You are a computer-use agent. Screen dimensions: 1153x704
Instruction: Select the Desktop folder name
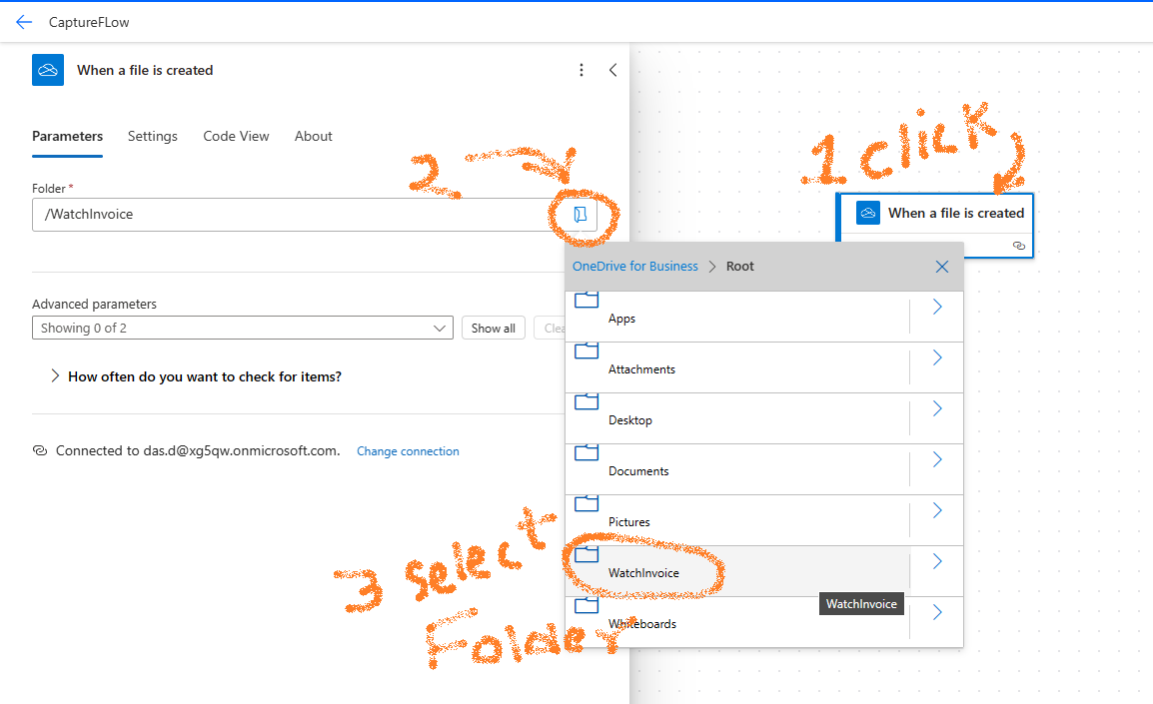(x=630, y=420)
